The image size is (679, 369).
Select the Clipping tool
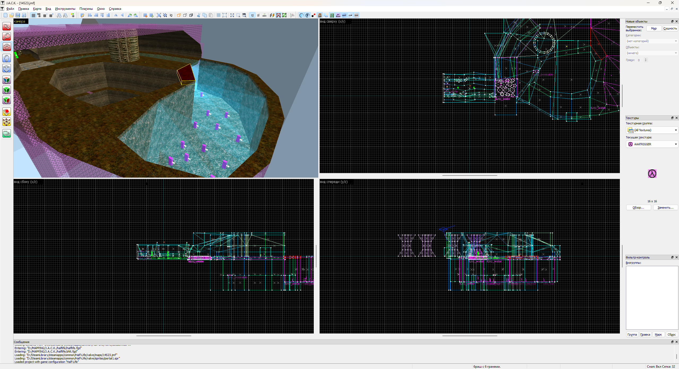(7, 112)
